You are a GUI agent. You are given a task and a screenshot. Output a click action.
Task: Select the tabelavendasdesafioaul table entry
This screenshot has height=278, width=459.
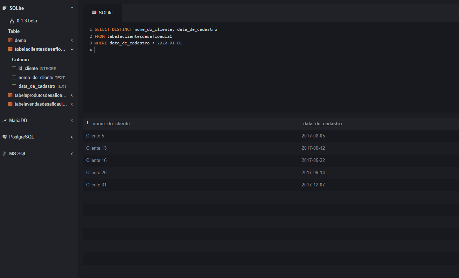coord(41,104)
